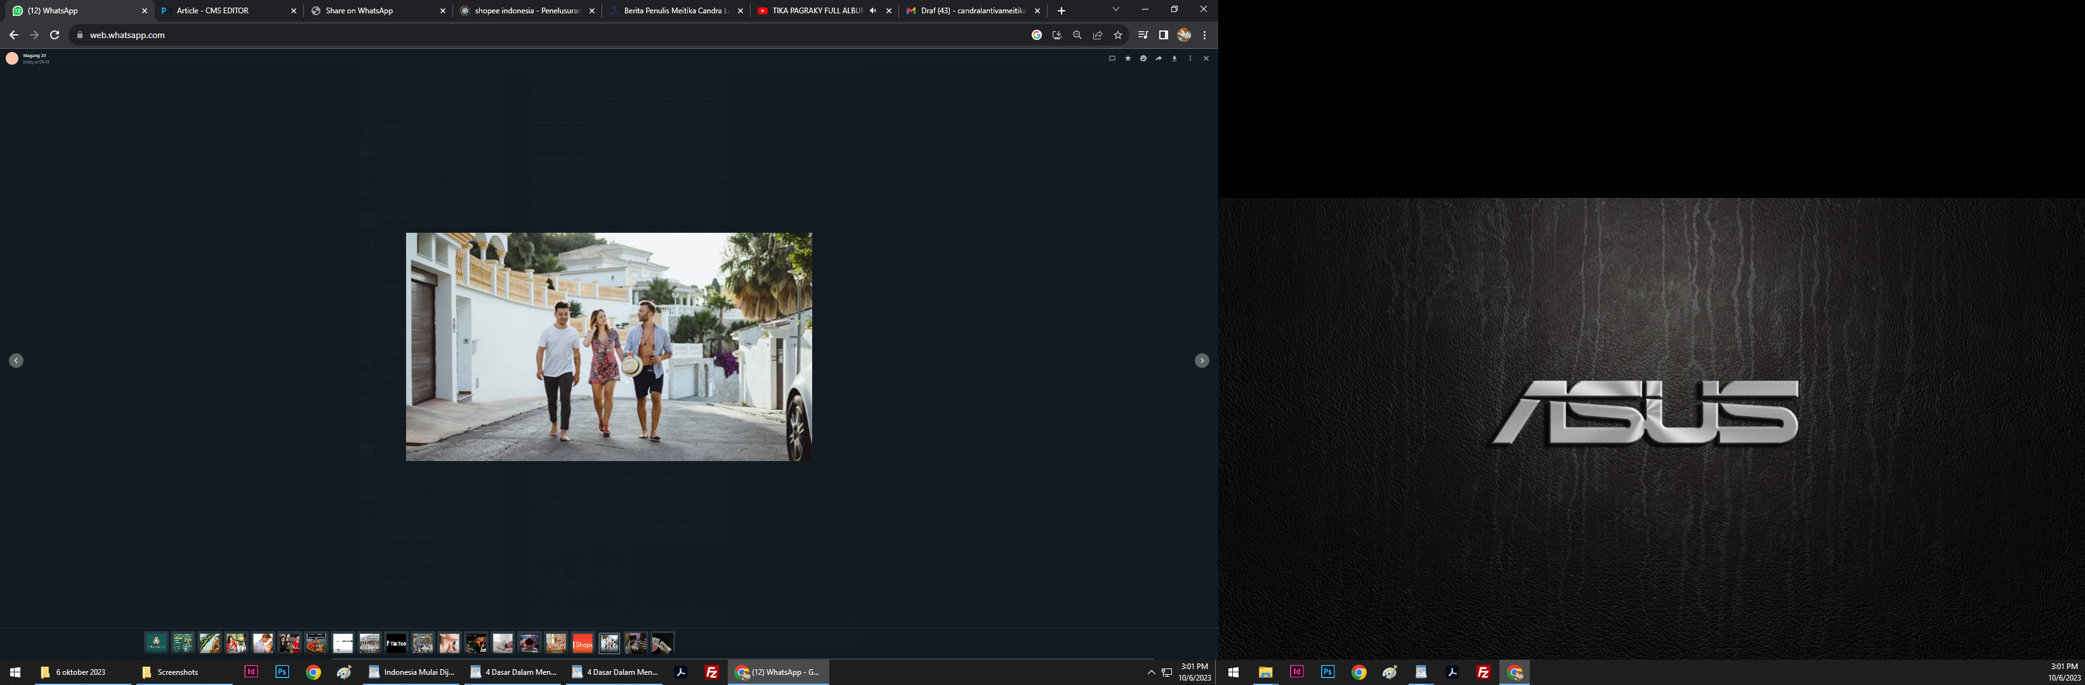Star the image in WhatsApp viewer
Viewport: 2085px width, 685px height.
coord(1128,58)
